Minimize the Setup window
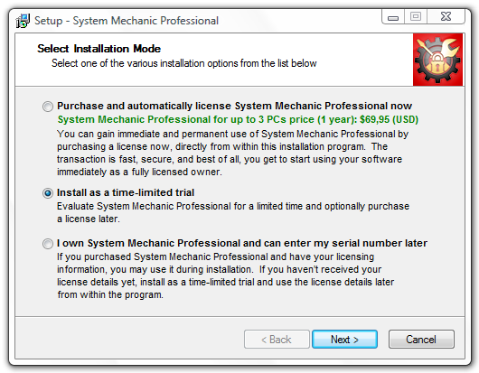 pos(393,16)
